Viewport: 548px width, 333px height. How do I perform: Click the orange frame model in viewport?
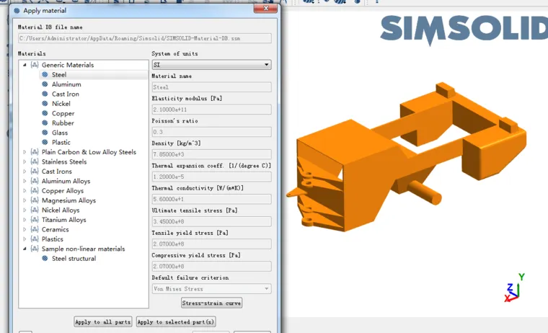[405, 157]
